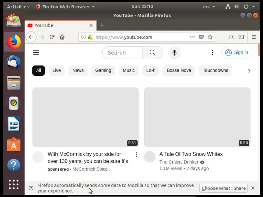The height and width of the screenshot is (197, 263).
Task: Open The Critical Drinker channel avatar
Action: tap(150, 157)
